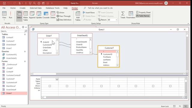Toggle Table Names row

143,16
